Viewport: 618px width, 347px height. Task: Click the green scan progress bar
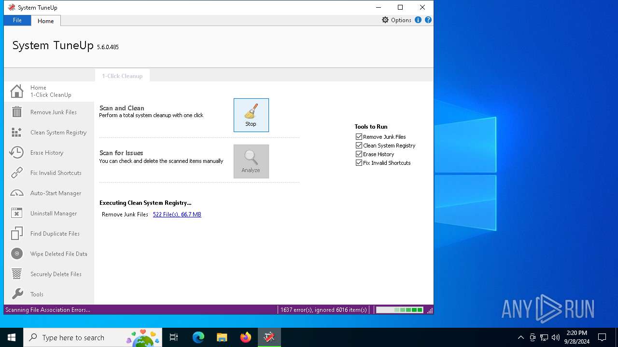pos(400,310)
